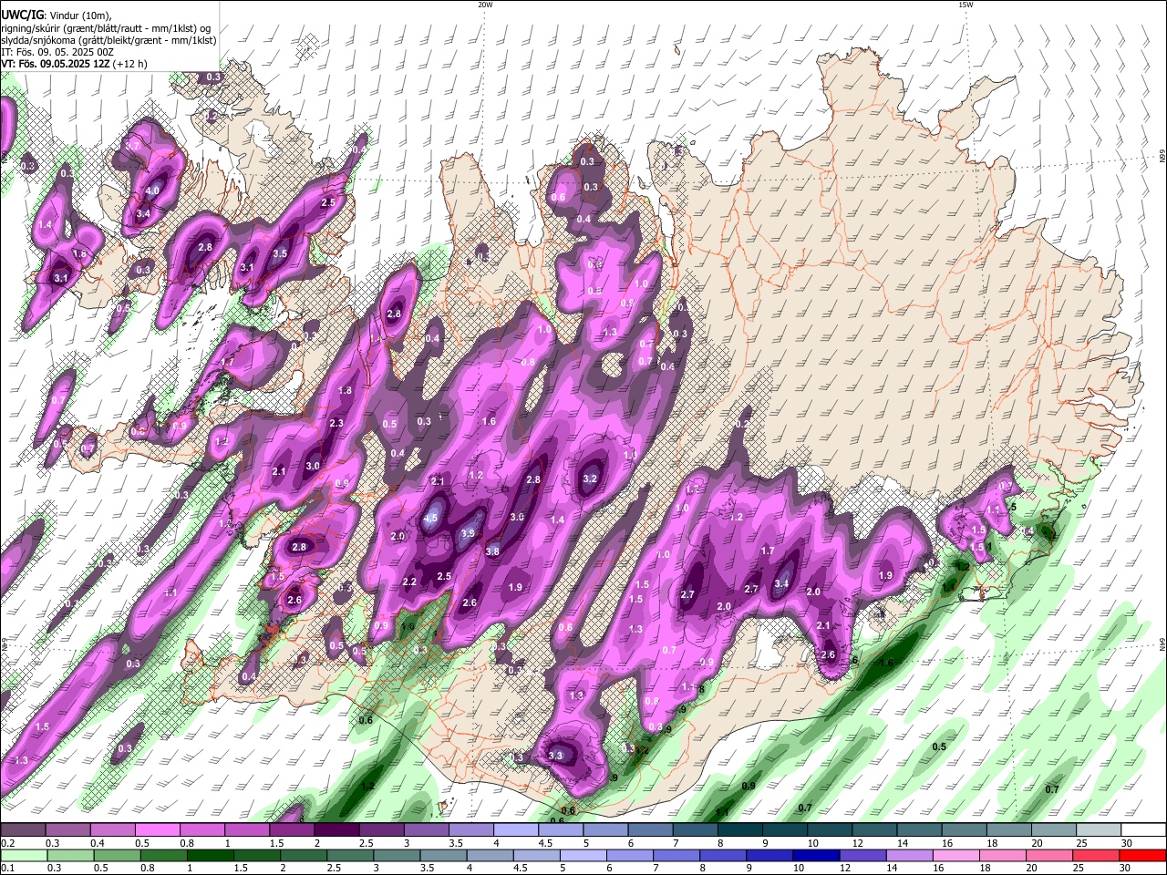
Task: Click the 2.2 precipitation value on map
Action: click(x=409, y=582)
